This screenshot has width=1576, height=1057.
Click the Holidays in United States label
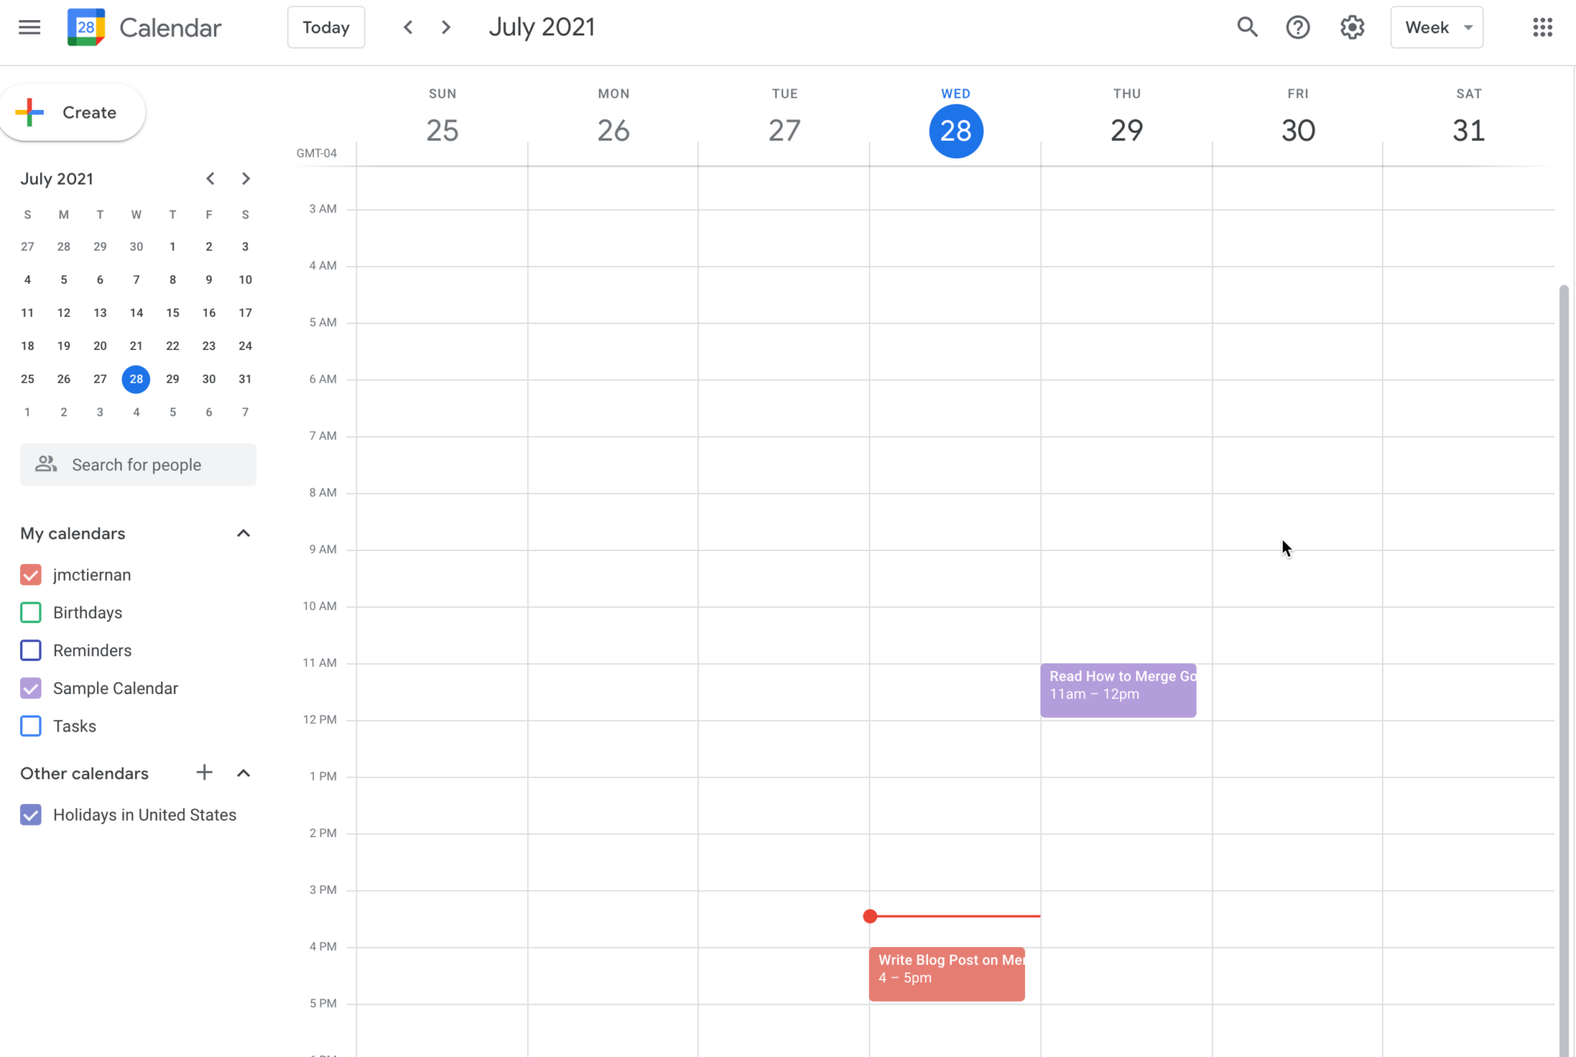coord(145,815)
